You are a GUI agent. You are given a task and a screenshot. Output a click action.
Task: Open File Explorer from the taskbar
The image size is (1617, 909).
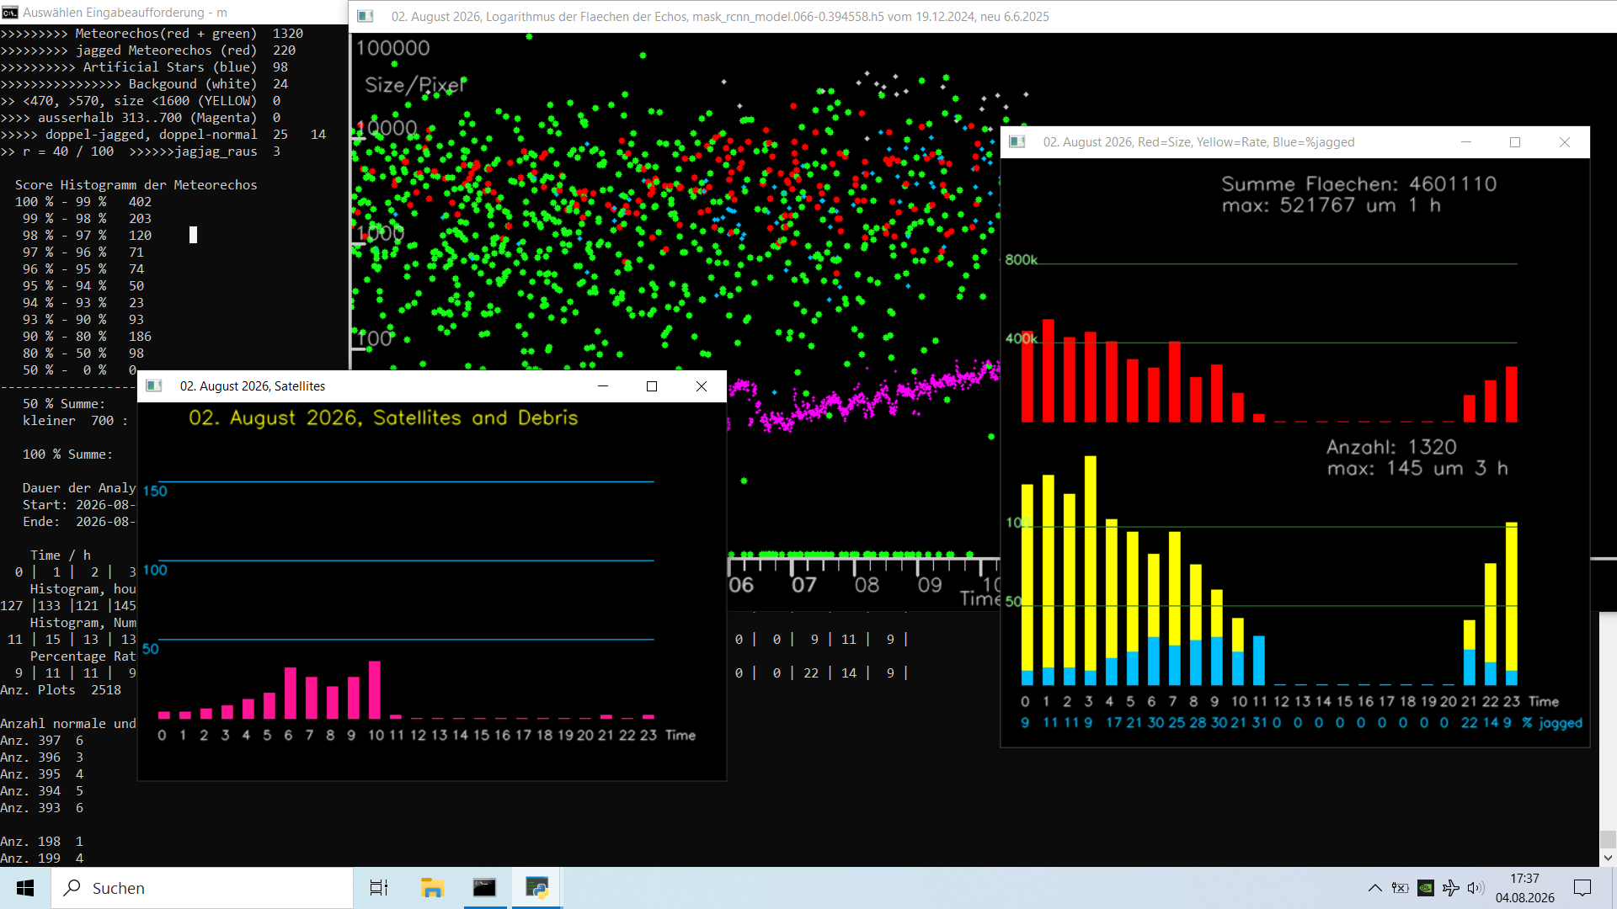point(432,888)
